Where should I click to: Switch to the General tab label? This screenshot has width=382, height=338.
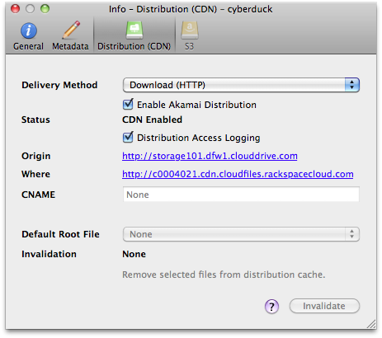coord(28,46)
